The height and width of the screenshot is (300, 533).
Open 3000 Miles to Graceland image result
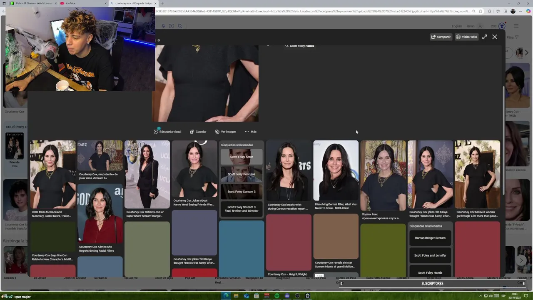52,174
